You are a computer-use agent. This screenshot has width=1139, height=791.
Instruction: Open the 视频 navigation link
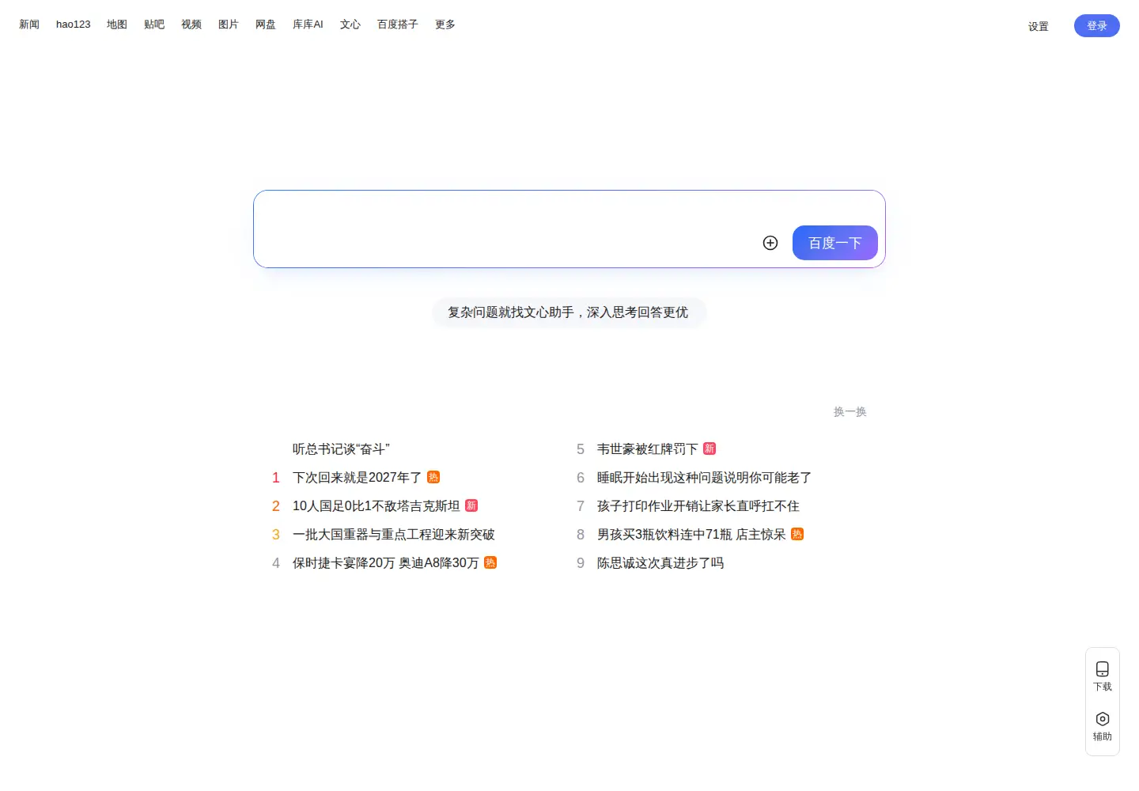(191, 25)
